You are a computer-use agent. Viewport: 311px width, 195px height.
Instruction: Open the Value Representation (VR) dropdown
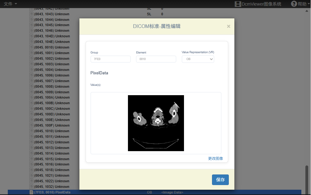(x=198, y=59)
